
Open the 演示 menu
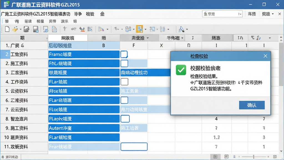pyautogui.click(x=64, y=21)
